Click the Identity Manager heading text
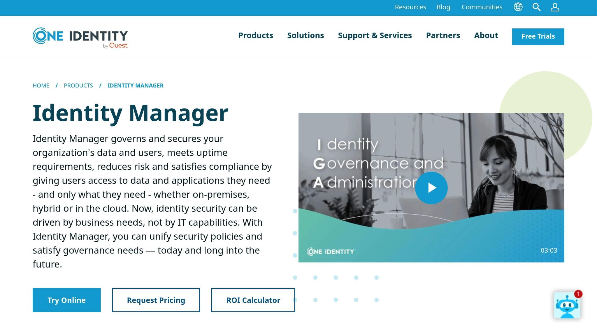The image size is (597, 335). pos(130,113)
